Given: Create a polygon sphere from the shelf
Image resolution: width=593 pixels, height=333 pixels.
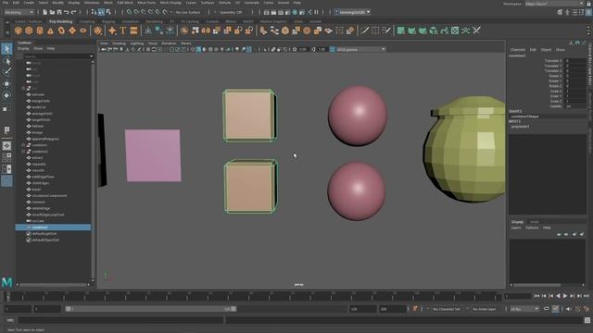Looking at the screenshot, I should tap(19, 31).
